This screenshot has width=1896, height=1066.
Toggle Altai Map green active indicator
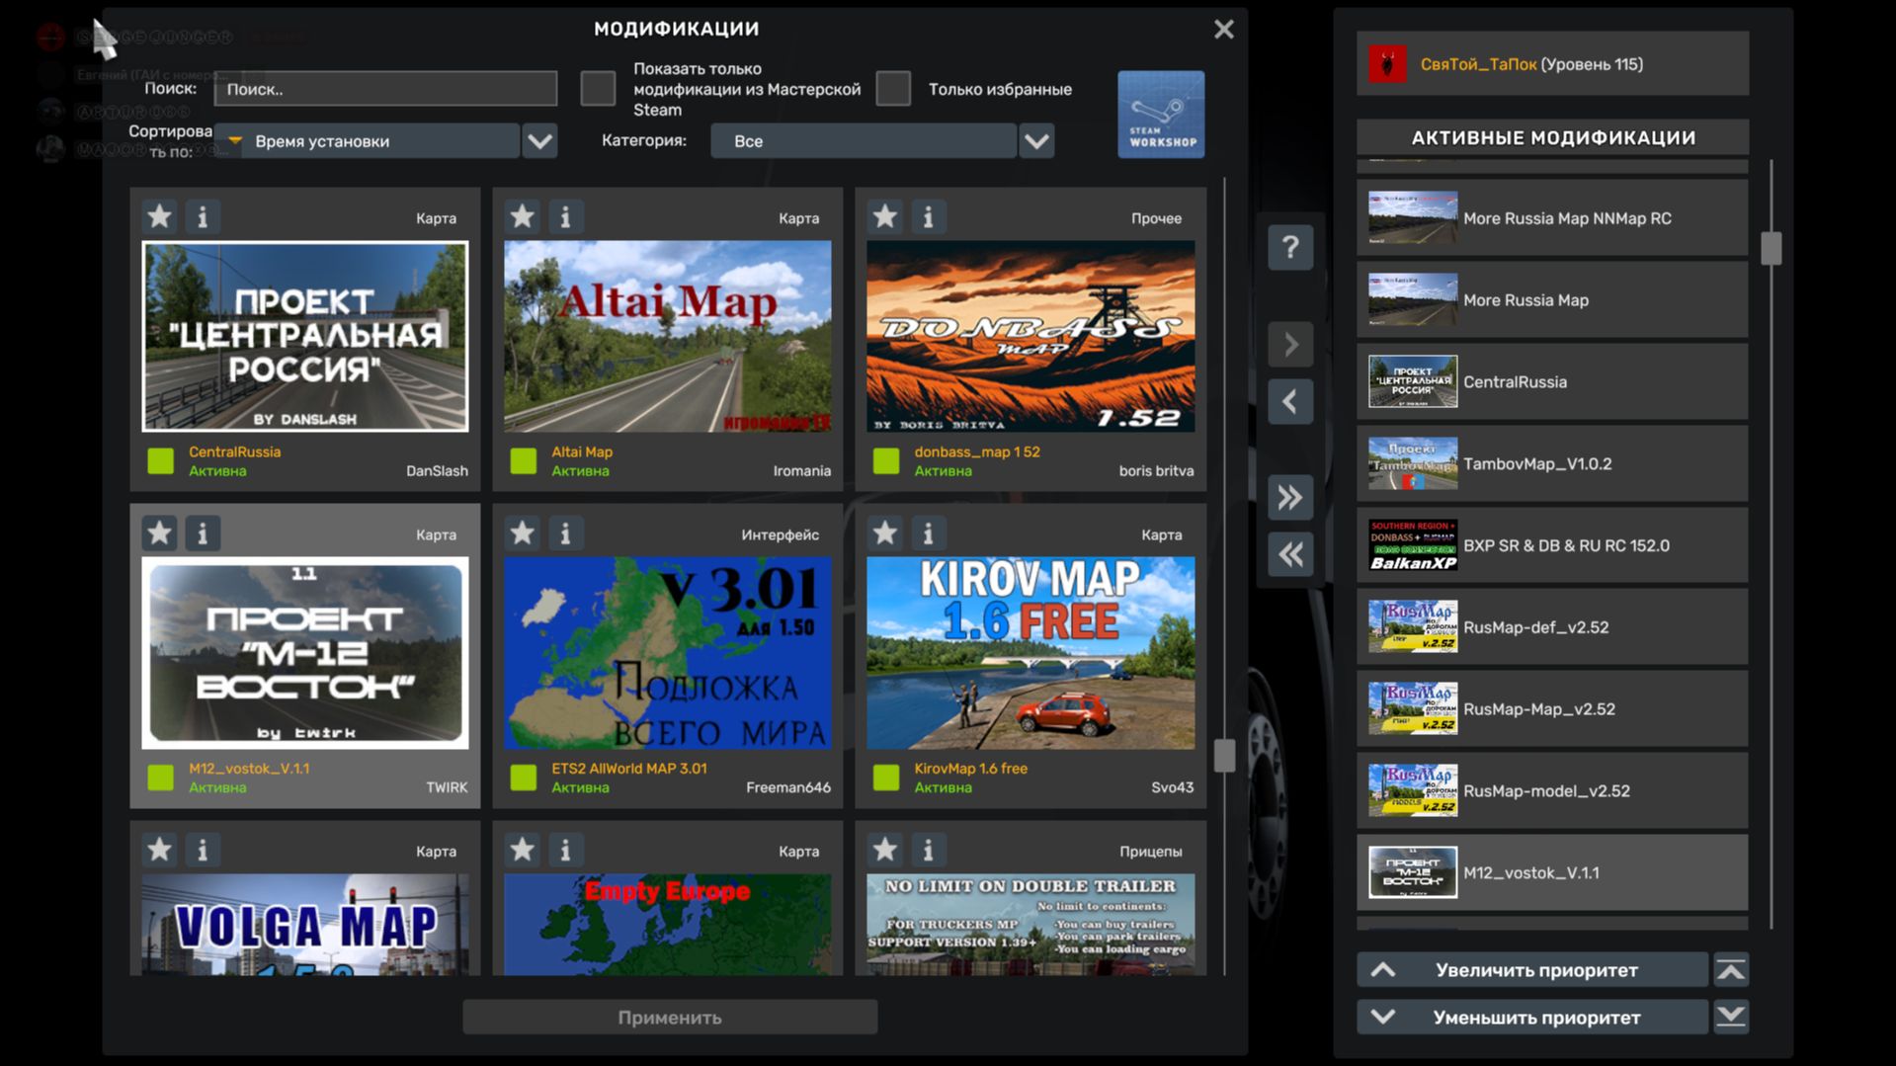tap(523, 461)
